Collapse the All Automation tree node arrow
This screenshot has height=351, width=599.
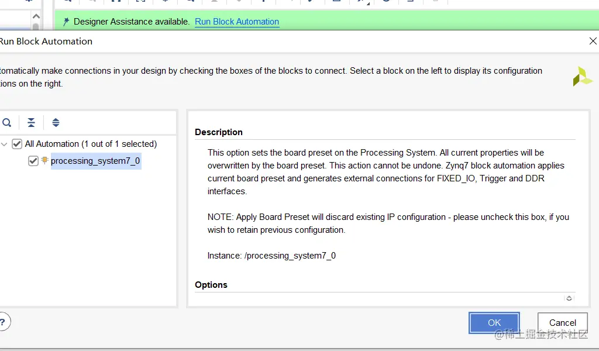[5, 144]
